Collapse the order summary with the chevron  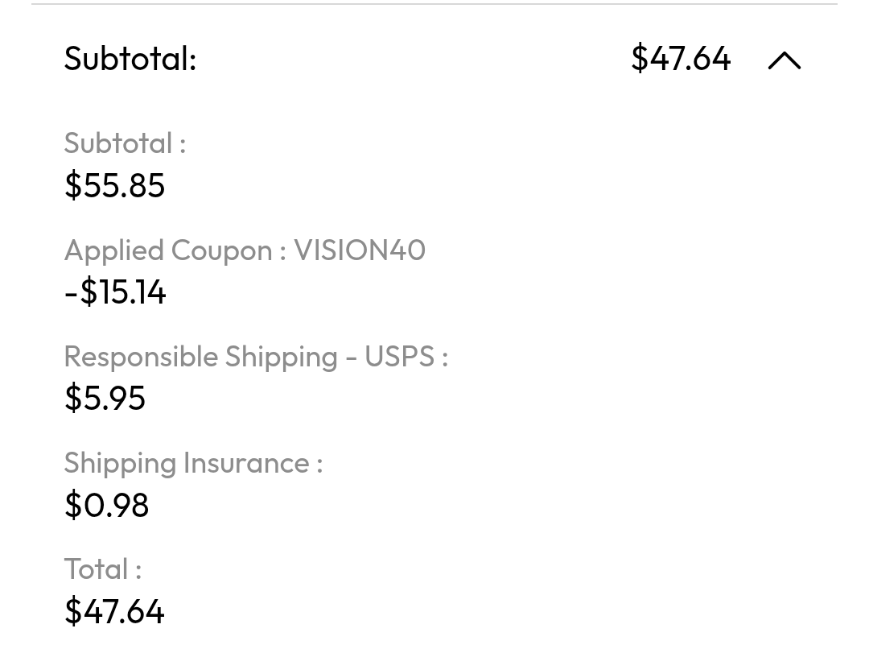click(x=784, y=60)
